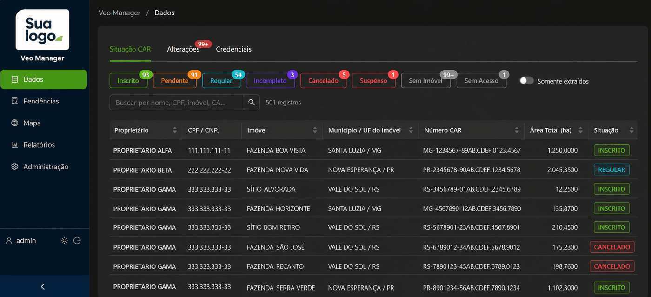Click CAR number PR-2345678-90AB.CDEF.1234.5678
This screenshot has height=297, width=651.
click(472, 170)
